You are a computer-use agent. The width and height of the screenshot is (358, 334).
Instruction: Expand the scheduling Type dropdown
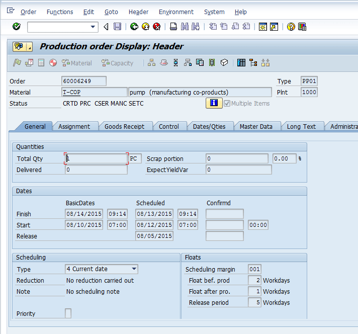(x=134, y=269)
